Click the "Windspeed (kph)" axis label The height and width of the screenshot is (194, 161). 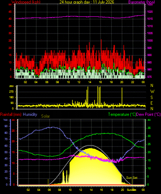point(26,2)
